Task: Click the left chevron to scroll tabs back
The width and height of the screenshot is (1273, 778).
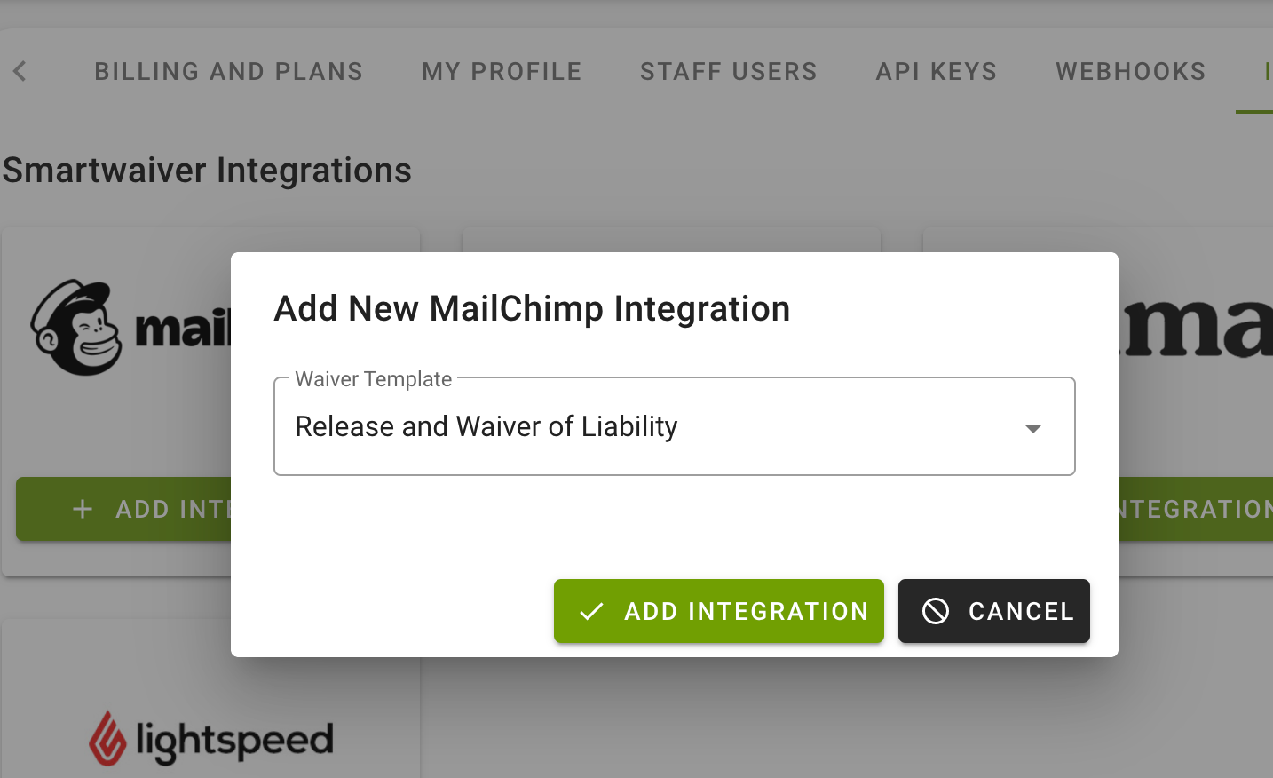Action: [x=20, y=71]
